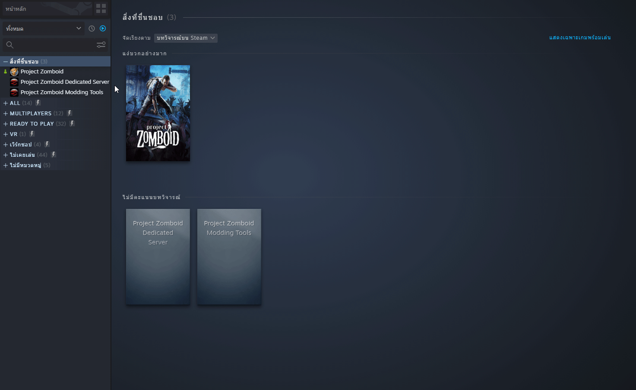Viewport: 636px width, 390px height.
Task: Click the สิ่งที่ชื่นชอบ (3) page title
Action: [x=149, y=17]
